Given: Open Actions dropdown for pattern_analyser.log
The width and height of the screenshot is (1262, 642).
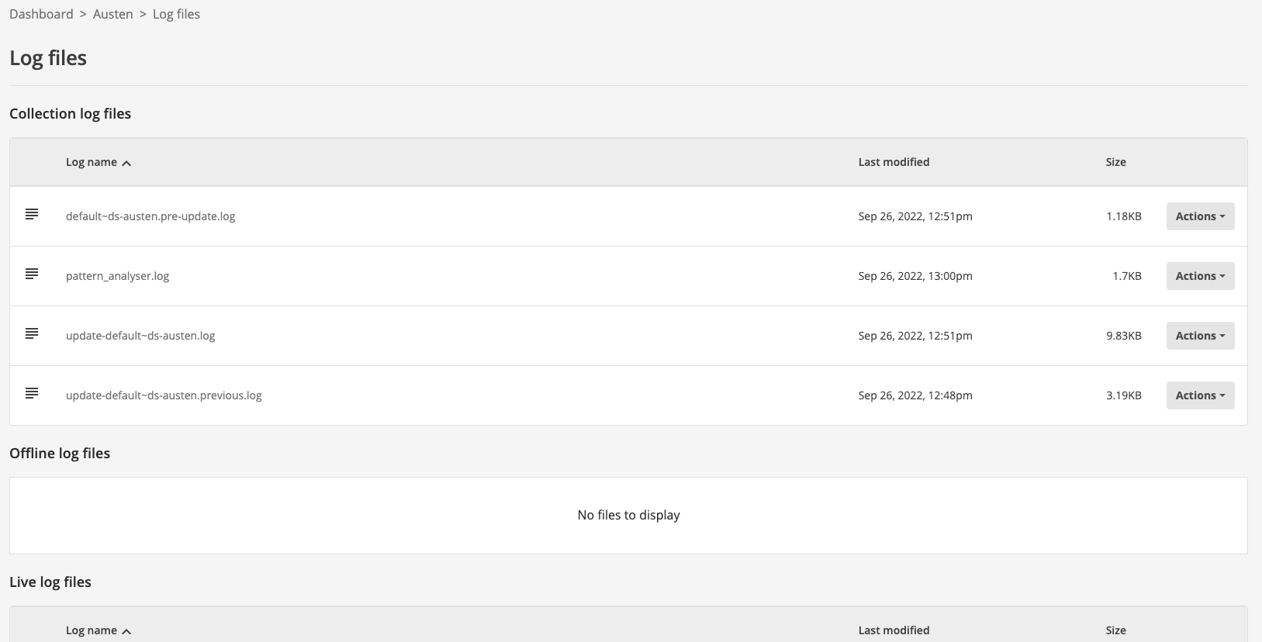Looking at the screenshot, I should point(1199,276).
